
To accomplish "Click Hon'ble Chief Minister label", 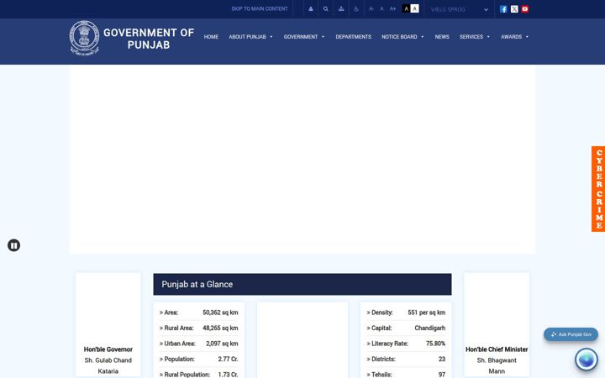I will click(497, 349).
